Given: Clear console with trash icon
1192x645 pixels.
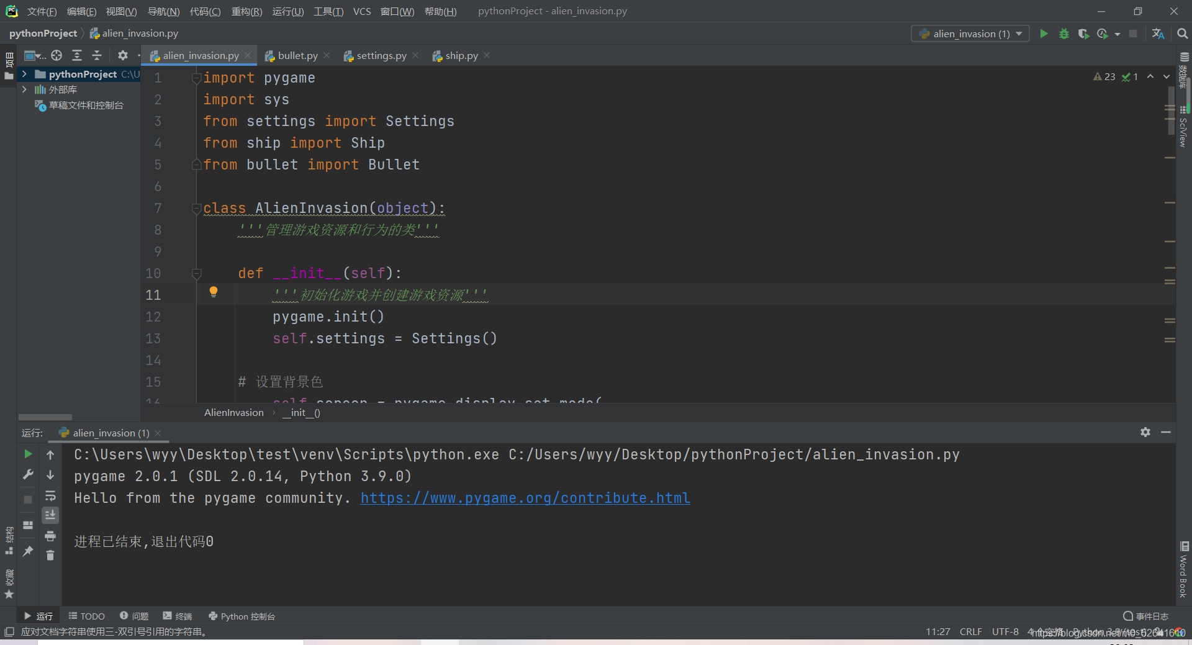Looking at the screenshot, I should click(x=50, y=556).
